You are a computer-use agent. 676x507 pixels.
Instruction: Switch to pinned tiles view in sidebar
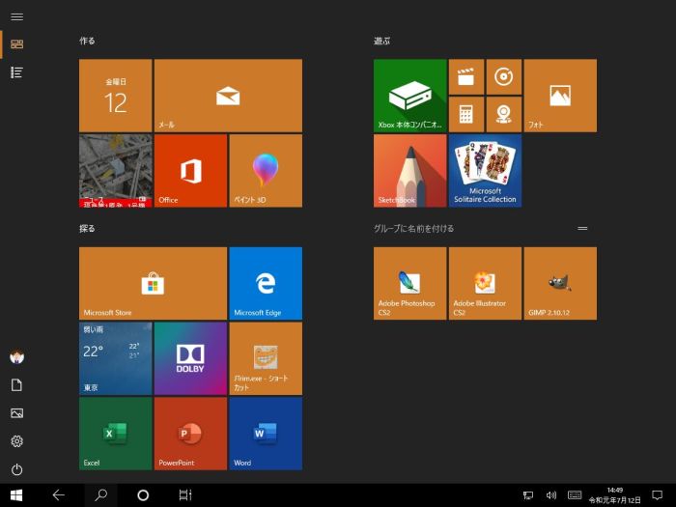coord(16,43)
